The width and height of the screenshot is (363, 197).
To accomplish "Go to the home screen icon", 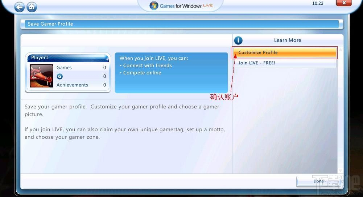I will point(32,7).
